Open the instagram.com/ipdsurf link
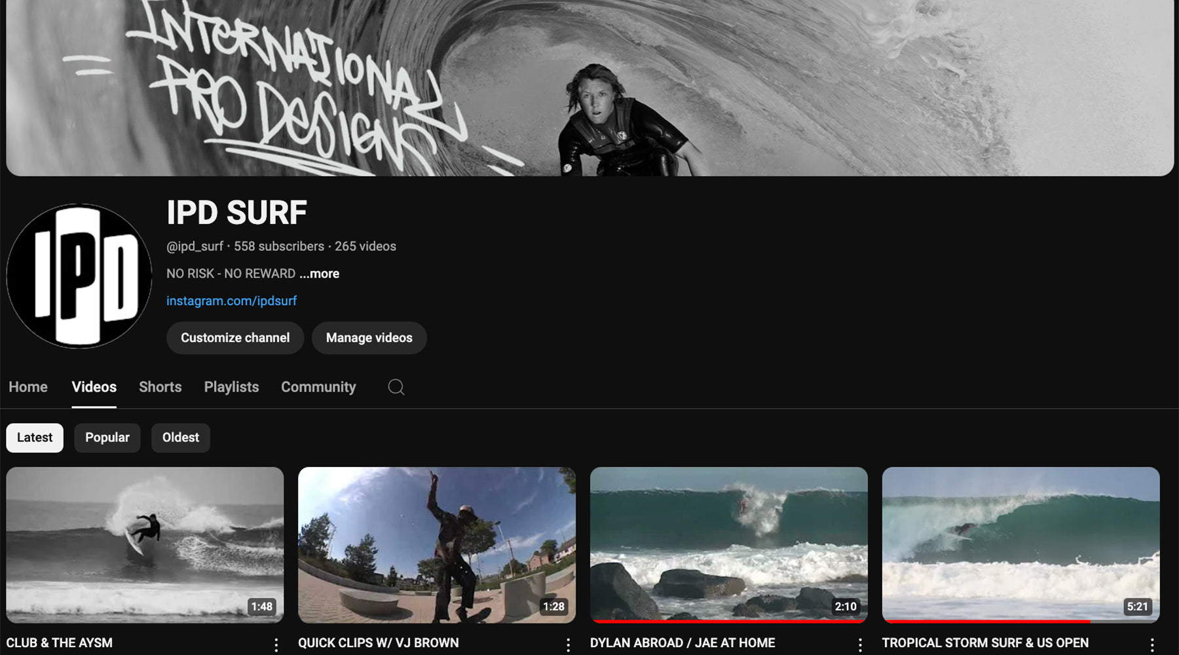Viewport: 1179px width, 655px height. (232, 301)
